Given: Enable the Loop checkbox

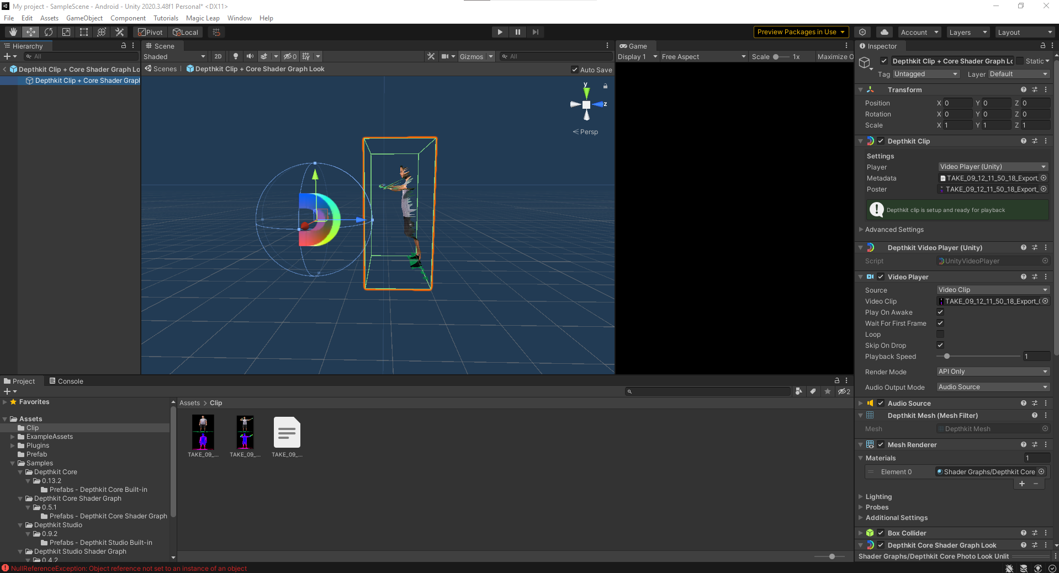Looking at the screenshot, I should click(x=940, y=335).
